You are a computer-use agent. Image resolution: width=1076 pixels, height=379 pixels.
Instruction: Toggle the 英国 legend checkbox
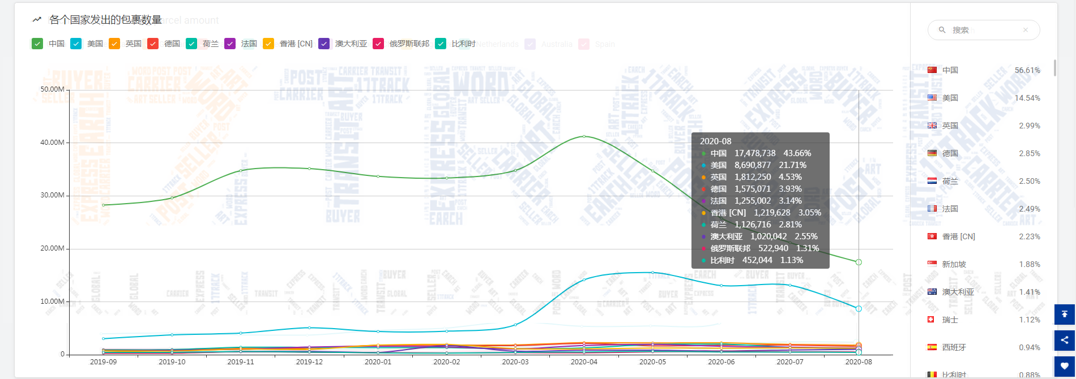pyautogui.click(x=114, y=44)
